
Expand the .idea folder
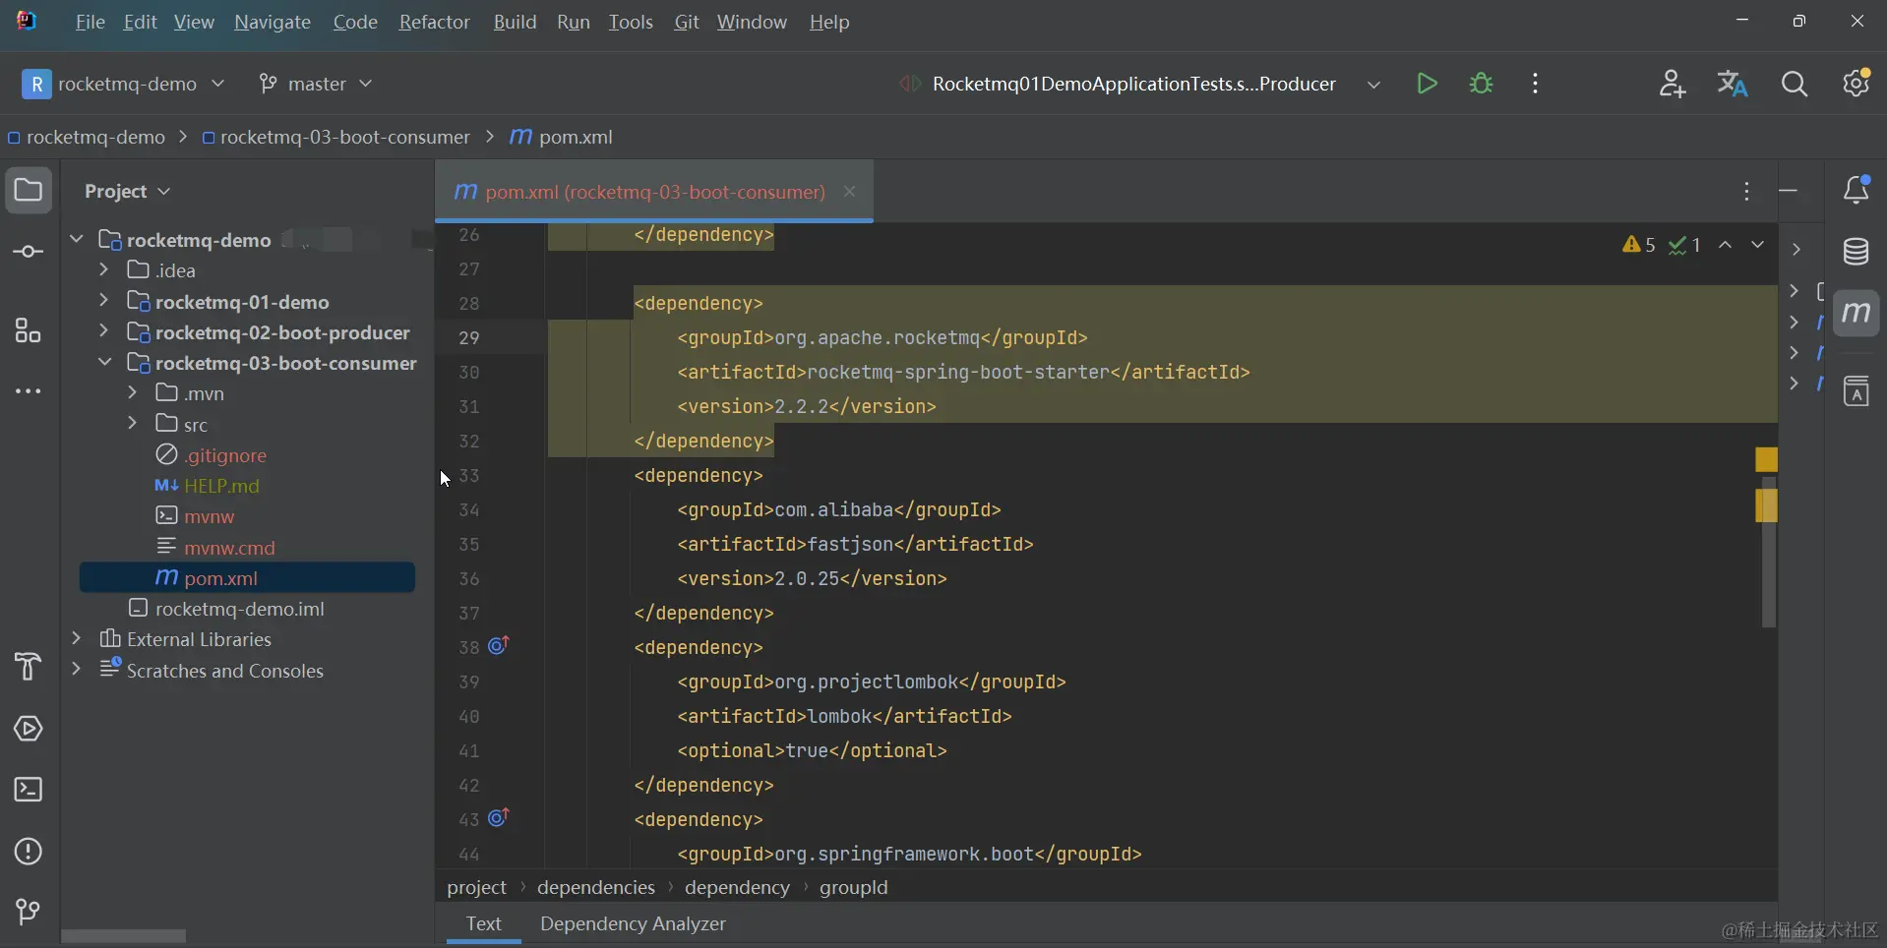tap(104, 269)
